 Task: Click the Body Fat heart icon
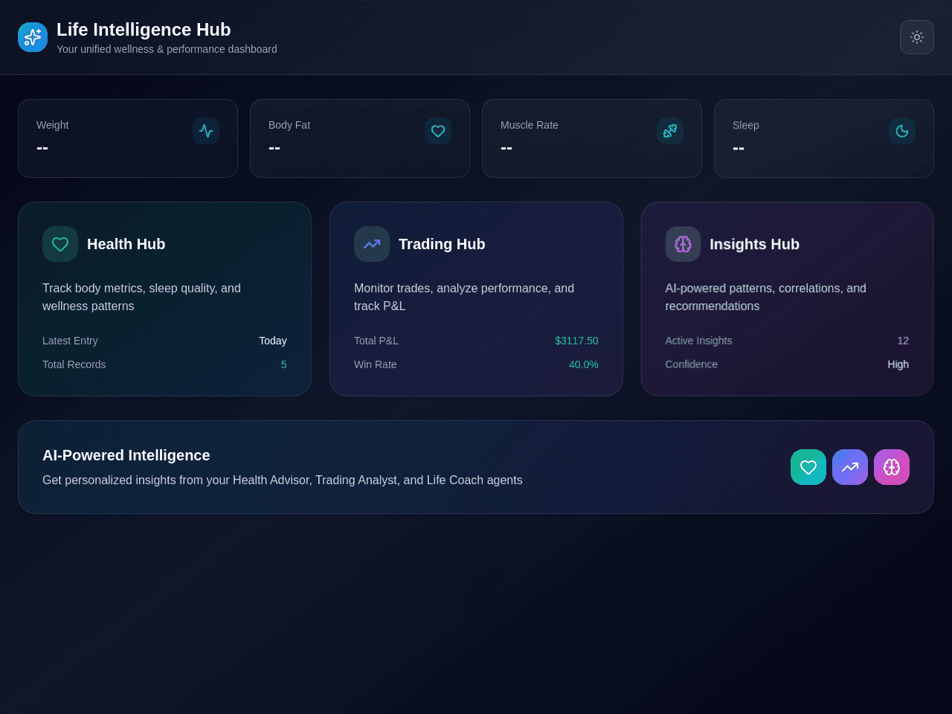(x=438, y=131)
